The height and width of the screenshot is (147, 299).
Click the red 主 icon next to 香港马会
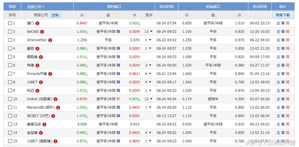click(x=45, y=124)
